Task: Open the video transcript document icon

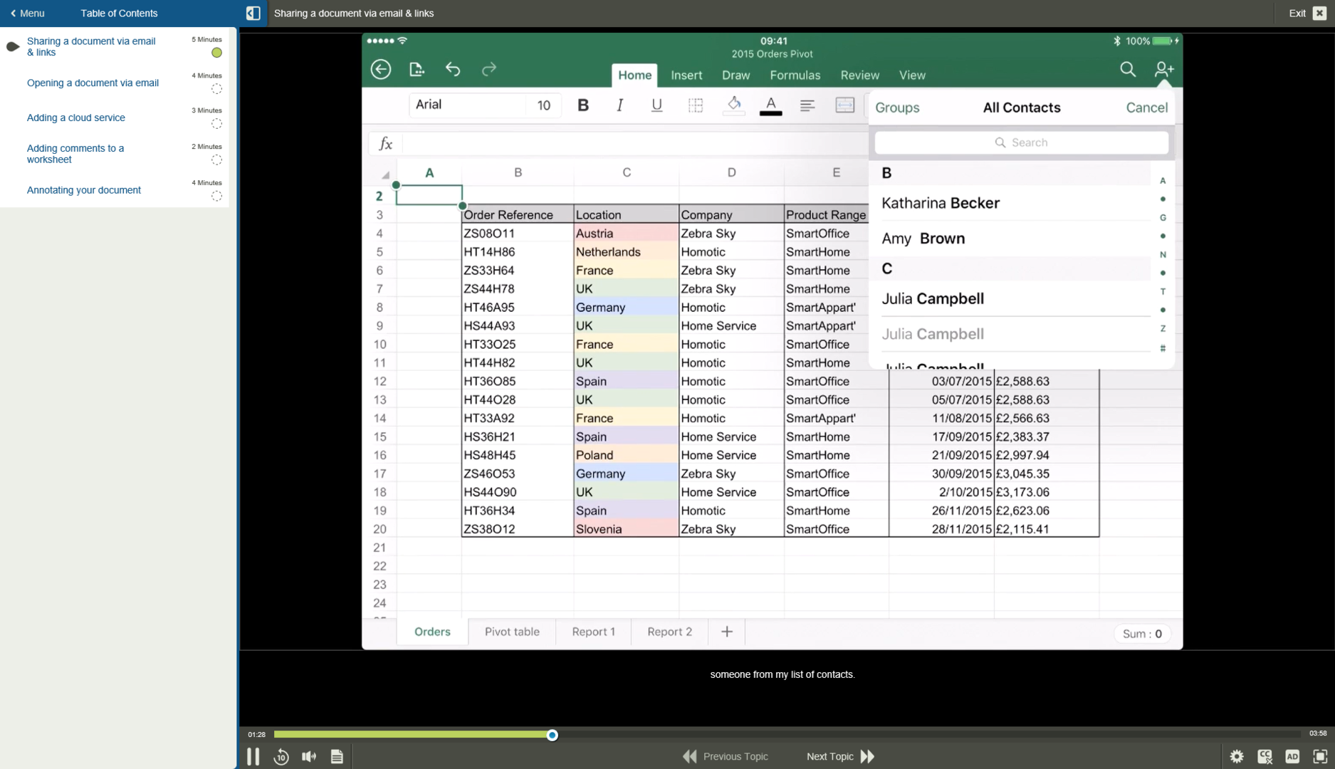Action: (x=337, y=756)
